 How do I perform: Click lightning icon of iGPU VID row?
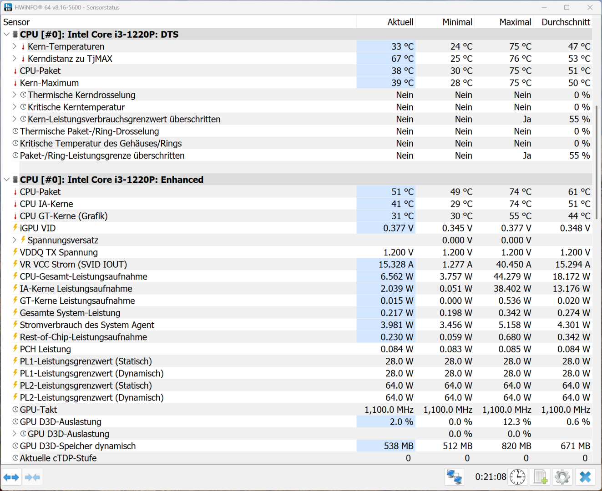[15, 228]
